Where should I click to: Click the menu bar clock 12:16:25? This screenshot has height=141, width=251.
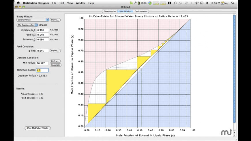click(215, 3)
